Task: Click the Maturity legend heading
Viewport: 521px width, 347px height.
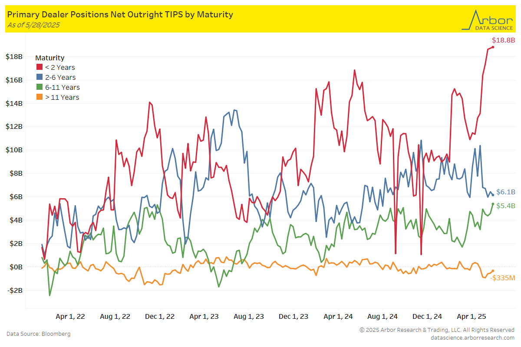Action: (x=49, y=58)
